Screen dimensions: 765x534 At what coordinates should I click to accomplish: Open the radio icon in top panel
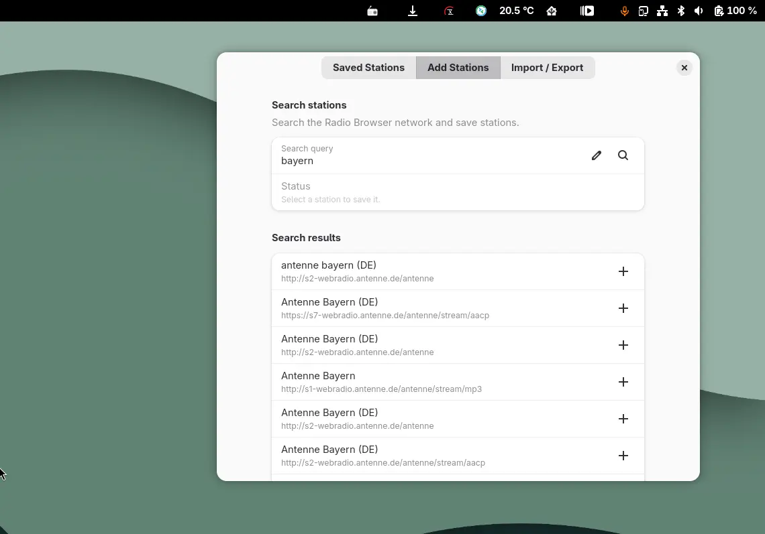click(372, 11)
